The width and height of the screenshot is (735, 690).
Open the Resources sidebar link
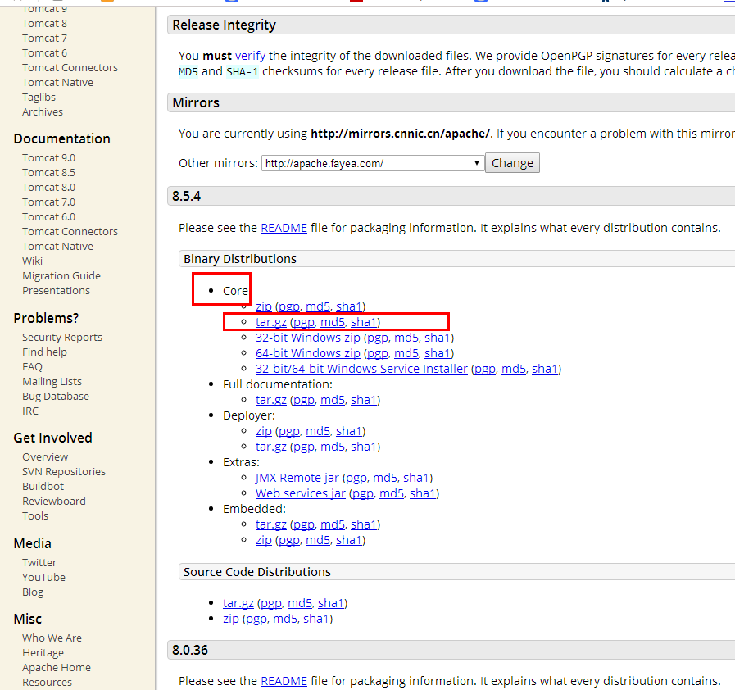[48, 683]
